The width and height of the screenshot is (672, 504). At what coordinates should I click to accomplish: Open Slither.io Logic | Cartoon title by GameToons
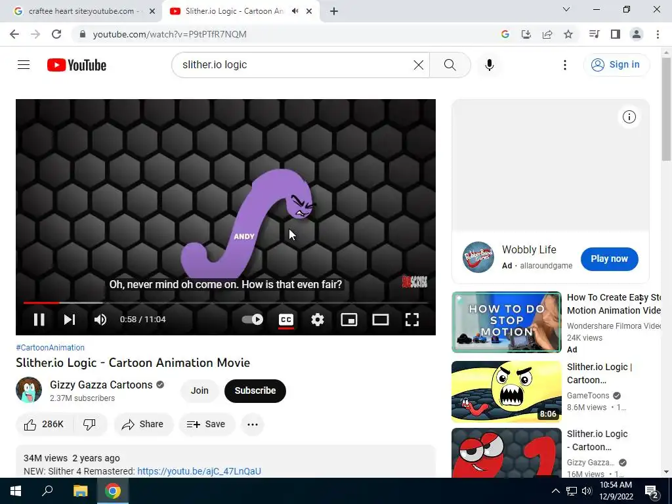coord(599,373)
